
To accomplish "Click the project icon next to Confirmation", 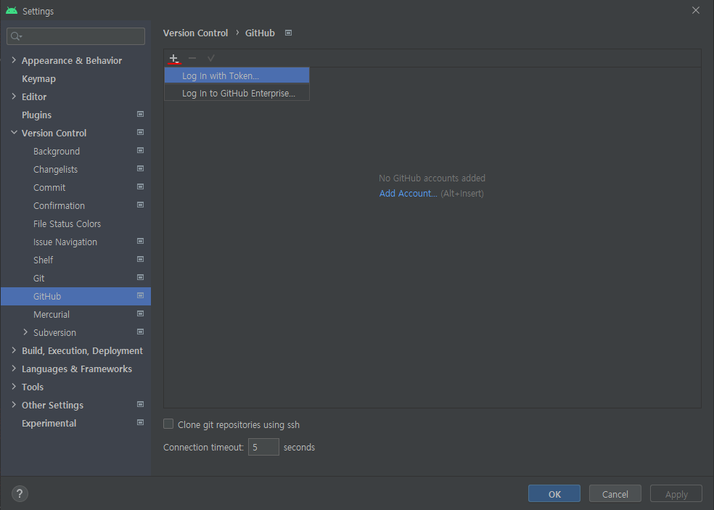I will (x=140, y=205).
